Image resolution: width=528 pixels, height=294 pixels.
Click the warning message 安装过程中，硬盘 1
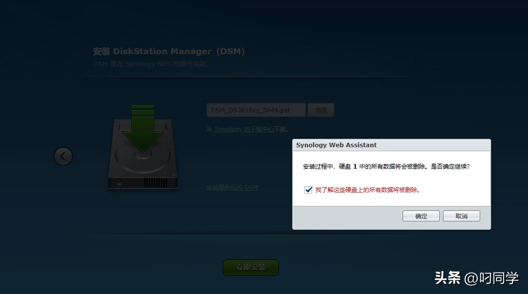click(386, 167)
